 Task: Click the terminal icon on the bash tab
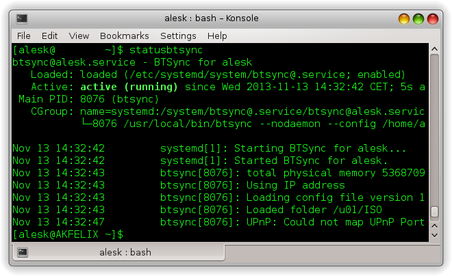(23, 252)
